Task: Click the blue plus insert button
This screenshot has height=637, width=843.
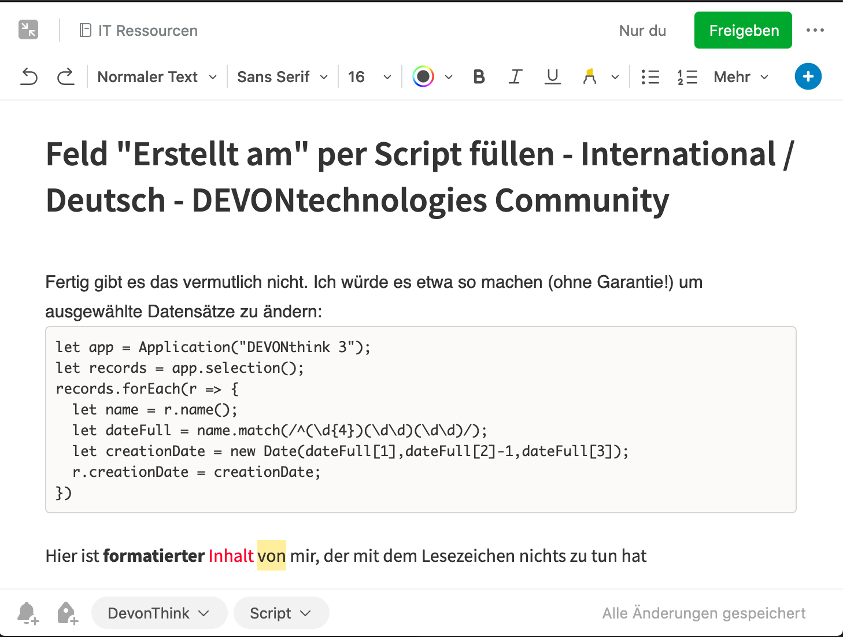Action: 808,76
